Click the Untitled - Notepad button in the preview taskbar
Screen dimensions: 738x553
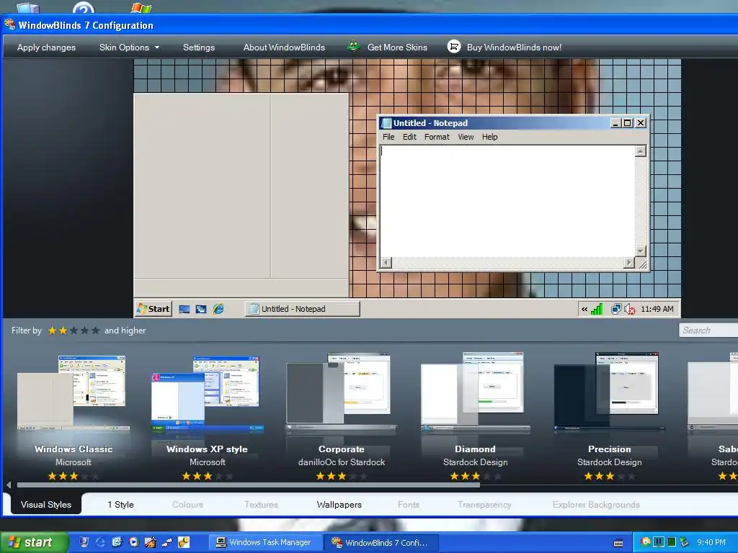click(302, 309)
